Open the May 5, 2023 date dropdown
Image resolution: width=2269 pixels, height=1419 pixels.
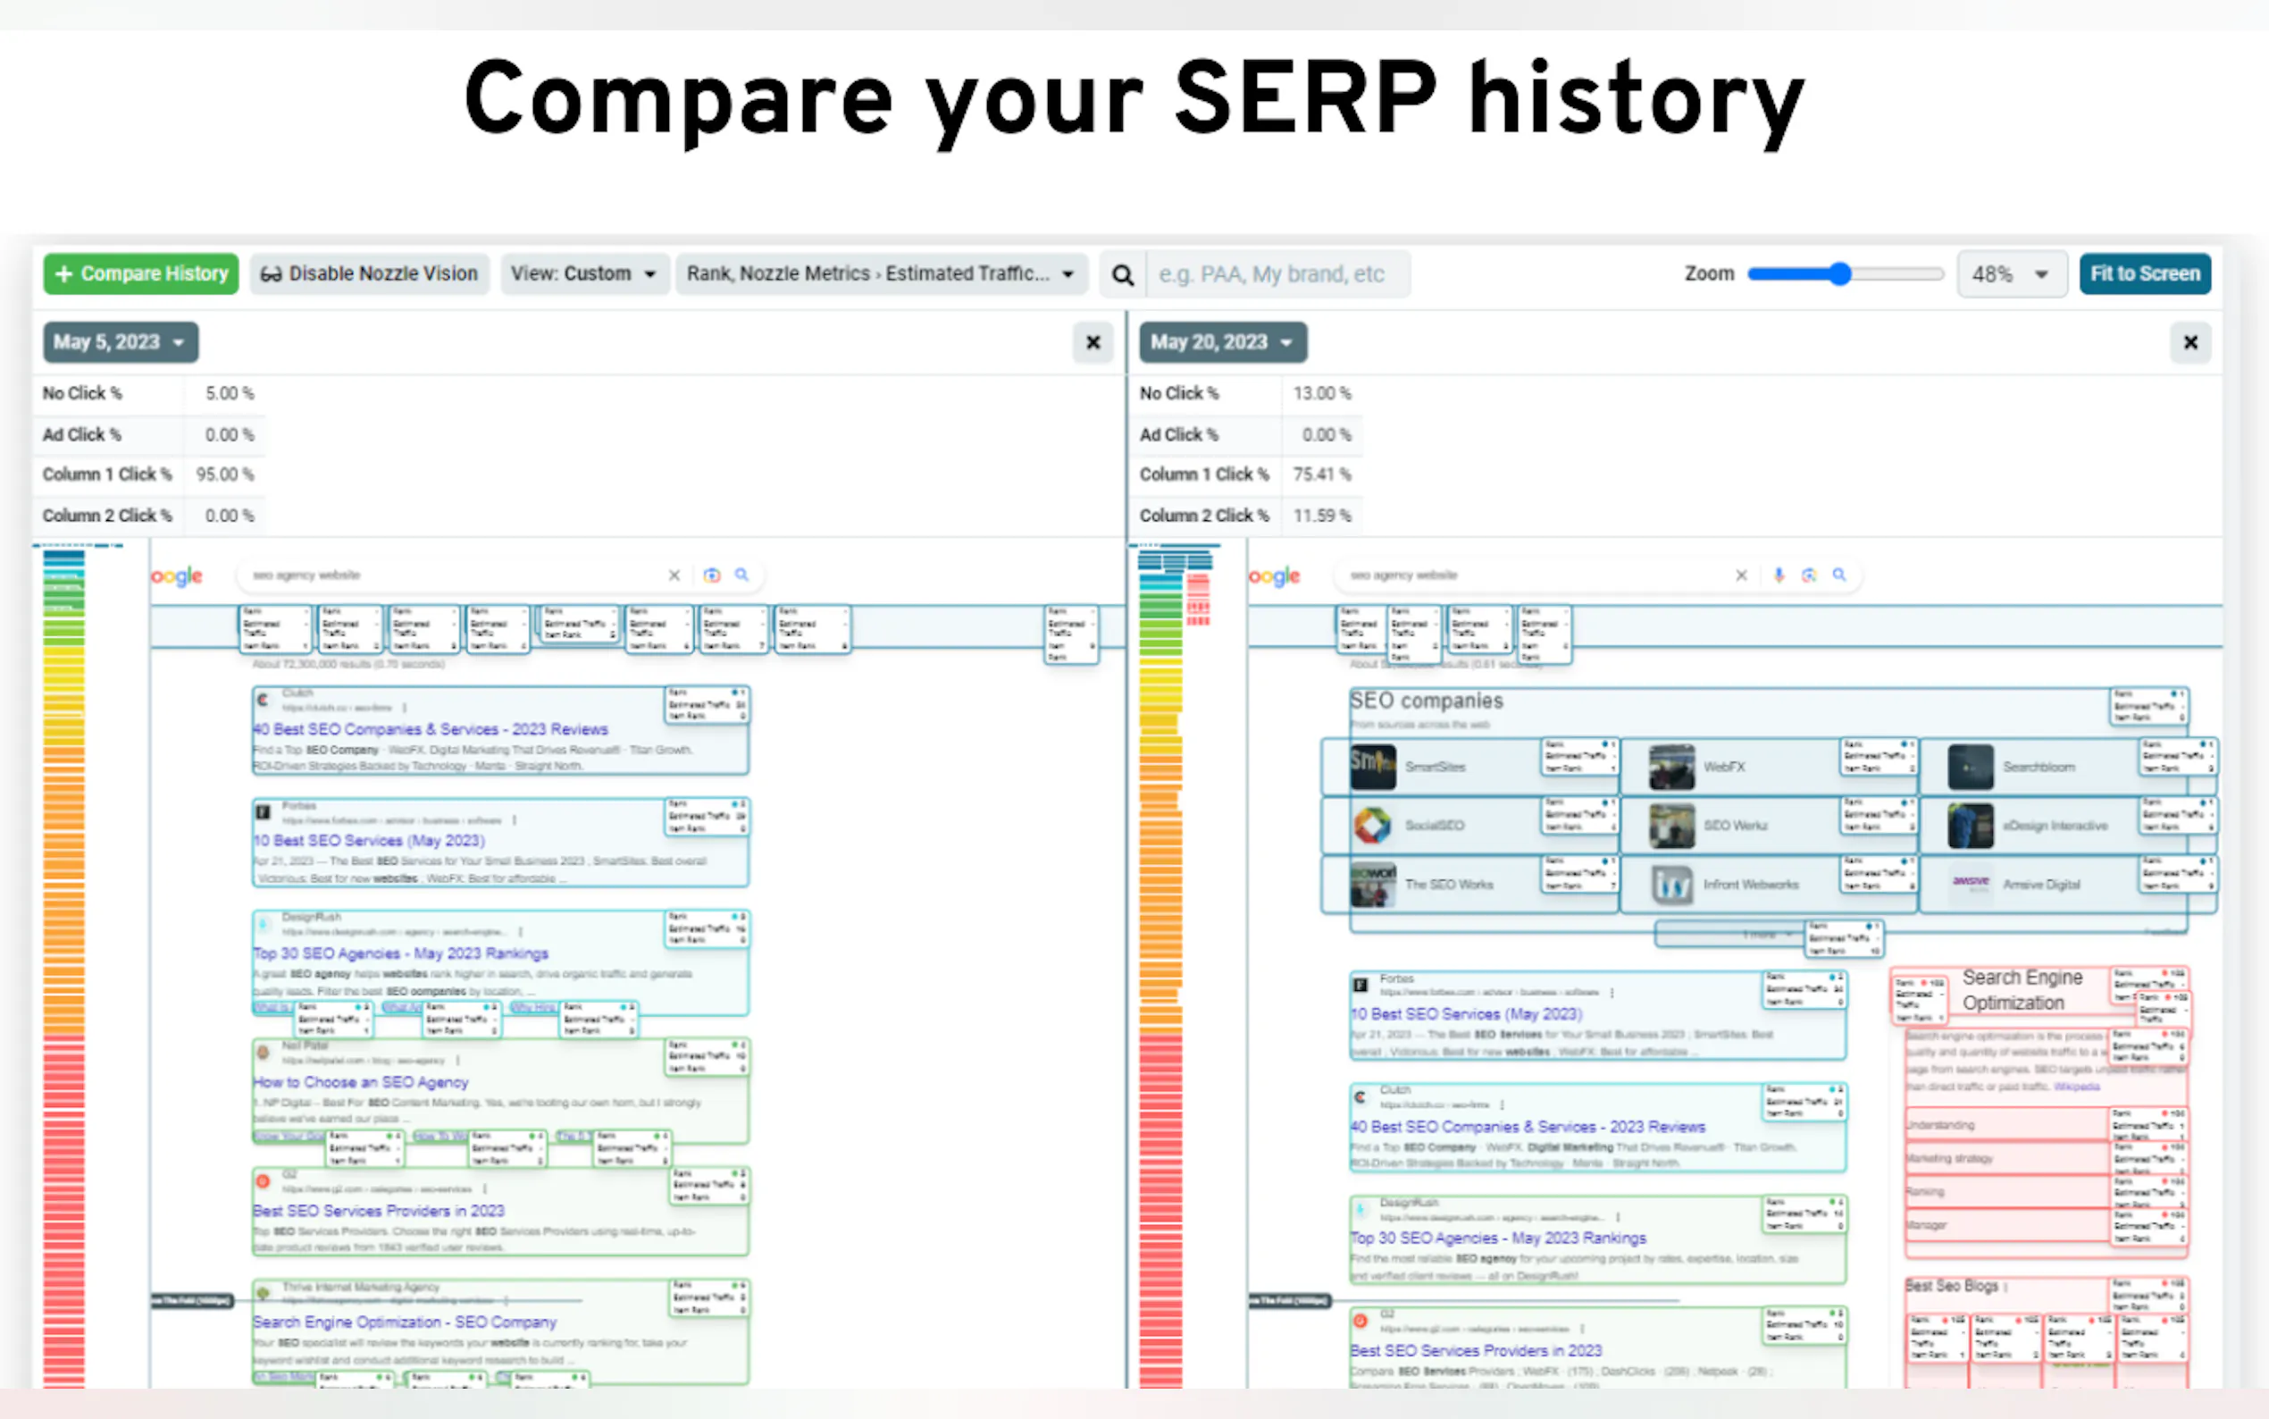pyautogui.click(x=120, y=341)
